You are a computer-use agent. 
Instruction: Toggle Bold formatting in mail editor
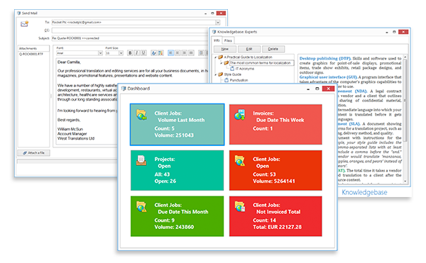(x=130, y=53)
